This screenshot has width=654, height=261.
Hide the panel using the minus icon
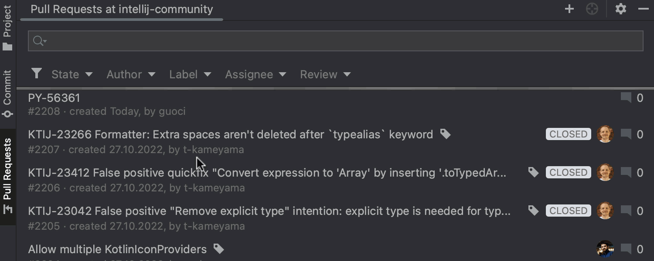pos(643,9)
